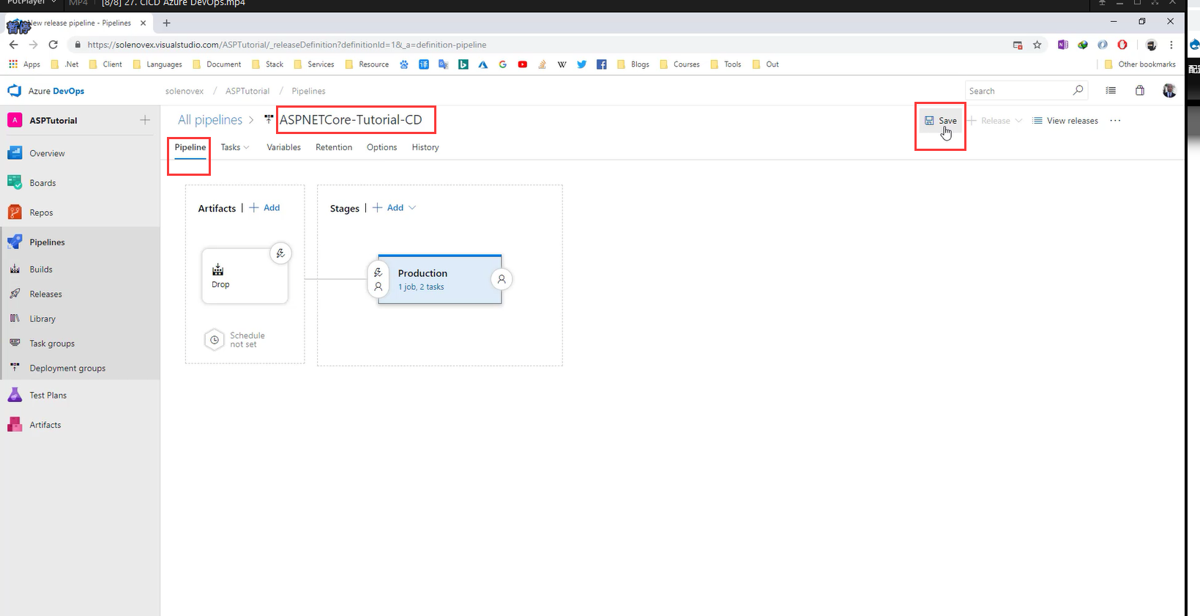Click the 1 job, 2 tasks link
The width and height of the screenshot is (1200, 616).
421,287
